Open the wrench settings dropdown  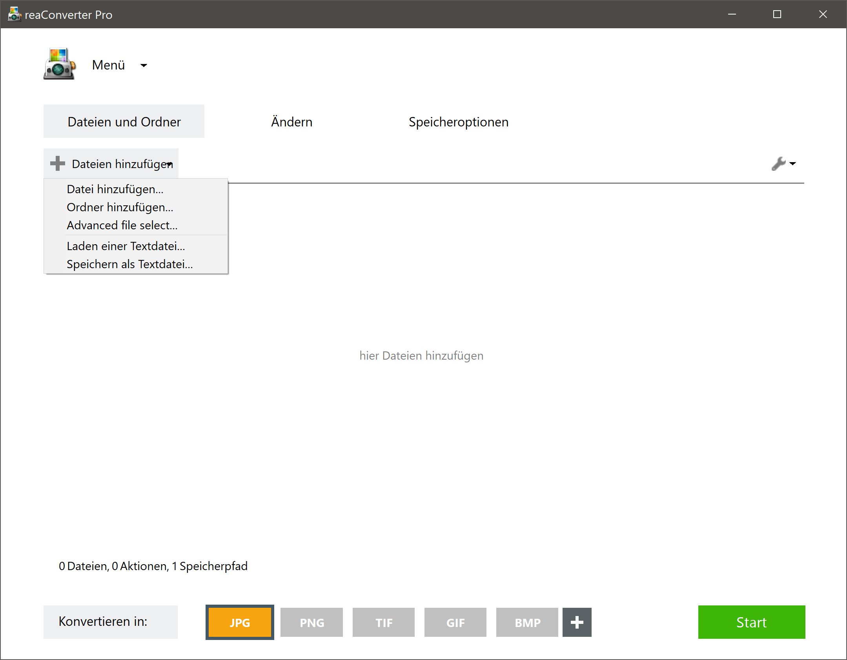783,164
